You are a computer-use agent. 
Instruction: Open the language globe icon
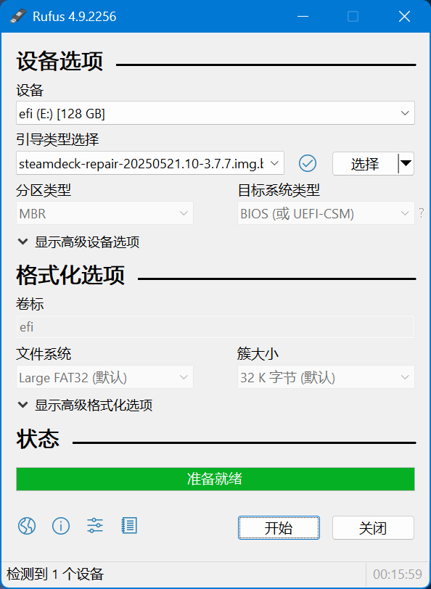[x=27, y=526]
